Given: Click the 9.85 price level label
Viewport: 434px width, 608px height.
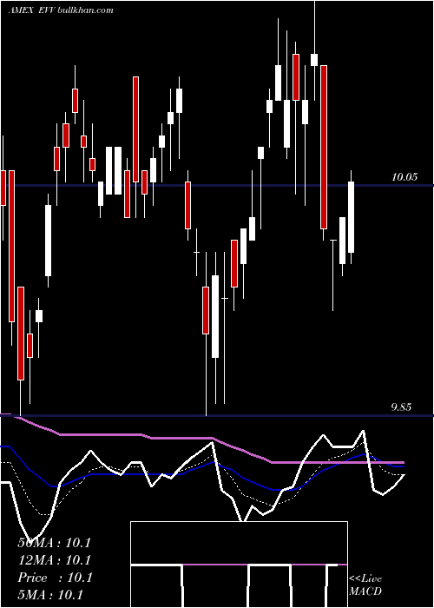Looking at the screenshot, I should click(x=401, y=407).
